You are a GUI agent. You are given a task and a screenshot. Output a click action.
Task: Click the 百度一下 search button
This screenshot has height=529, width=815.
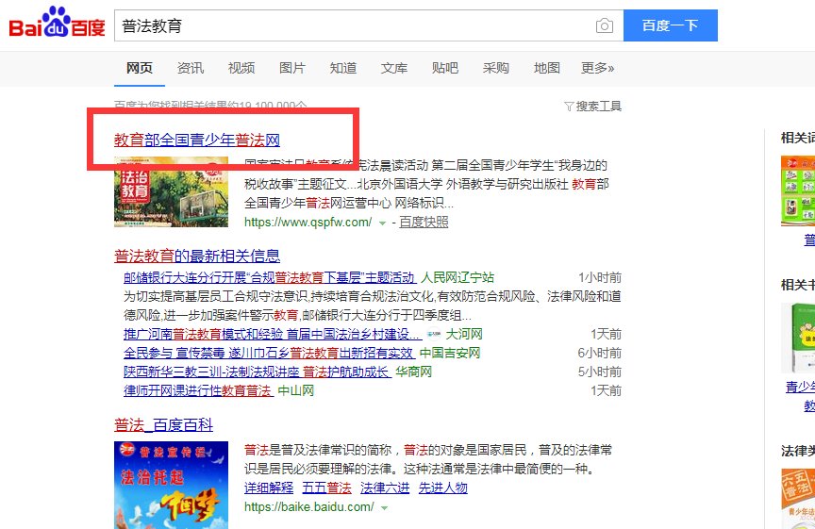click(671, 25)
